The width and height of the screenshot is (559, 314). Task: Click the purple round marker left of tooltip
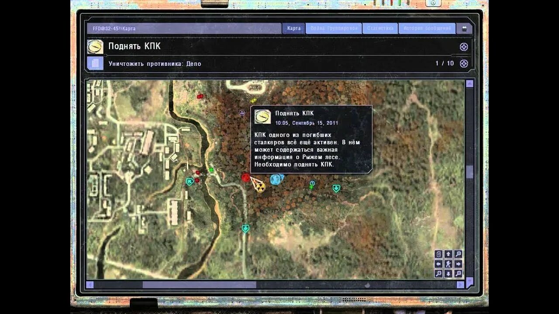[x=242, y=113]
